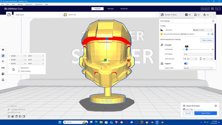Close the Print settings panel
Image resolution: width=222 pixels, height=125 pixels.
(x=213, y=21)
